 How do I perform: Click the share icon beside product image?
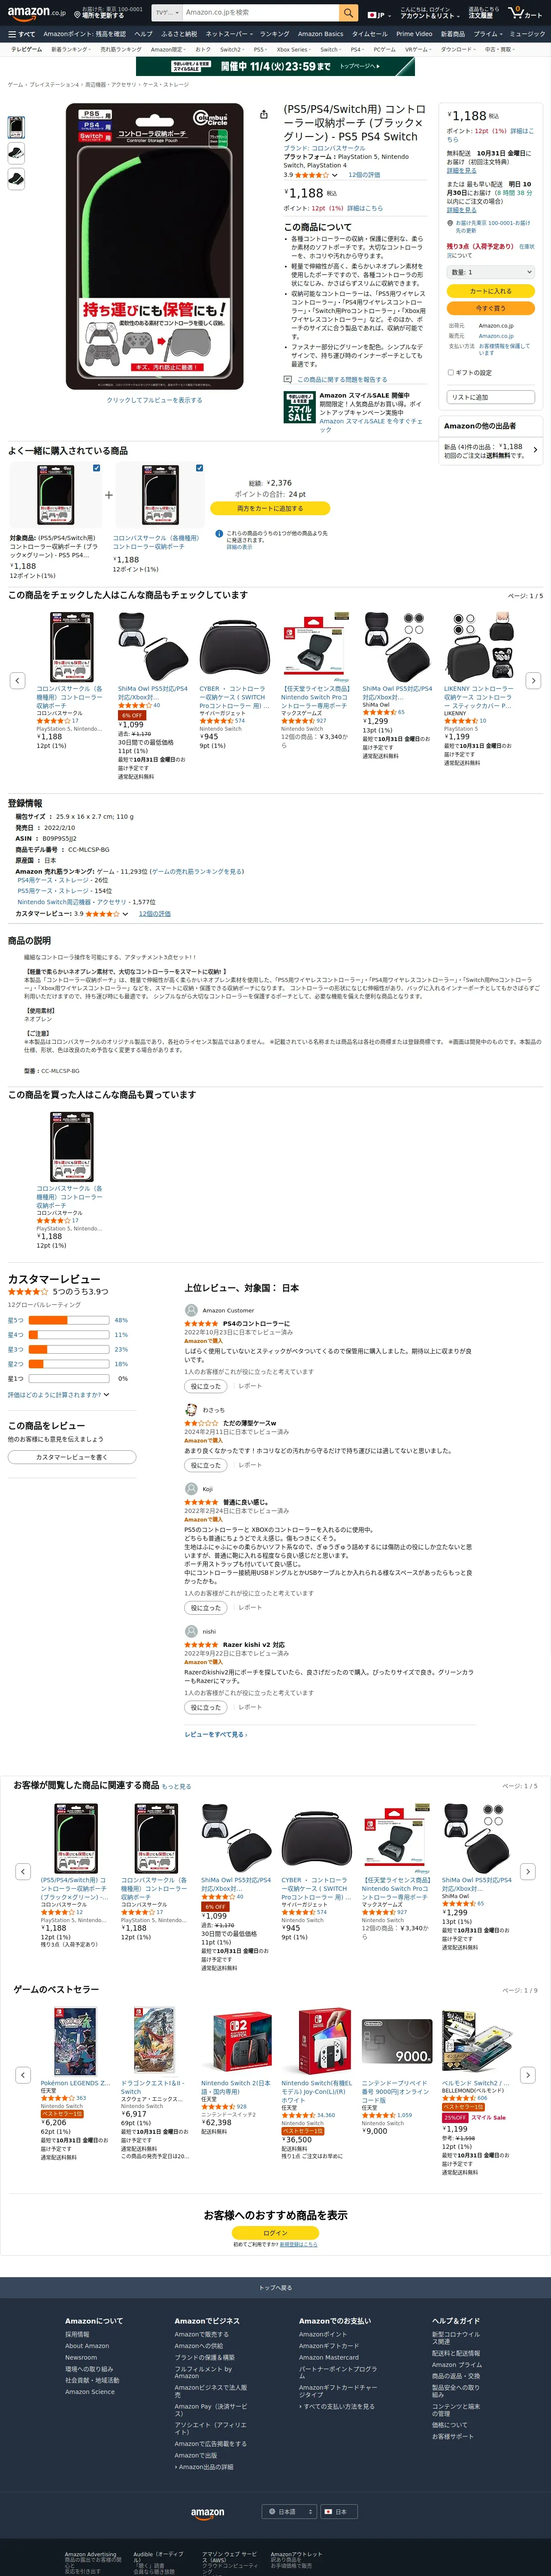pyautogui.click(x=263, y=115)
